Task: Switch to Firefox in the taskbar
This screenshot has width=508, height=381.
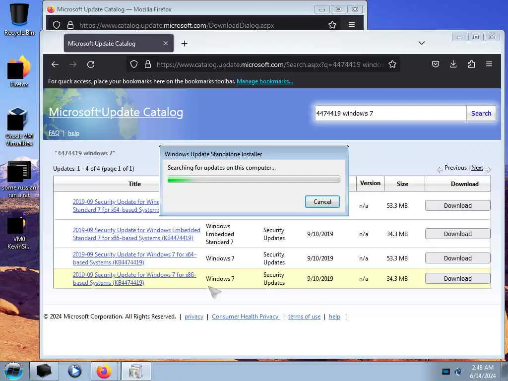Action: (x=104, y=371)
